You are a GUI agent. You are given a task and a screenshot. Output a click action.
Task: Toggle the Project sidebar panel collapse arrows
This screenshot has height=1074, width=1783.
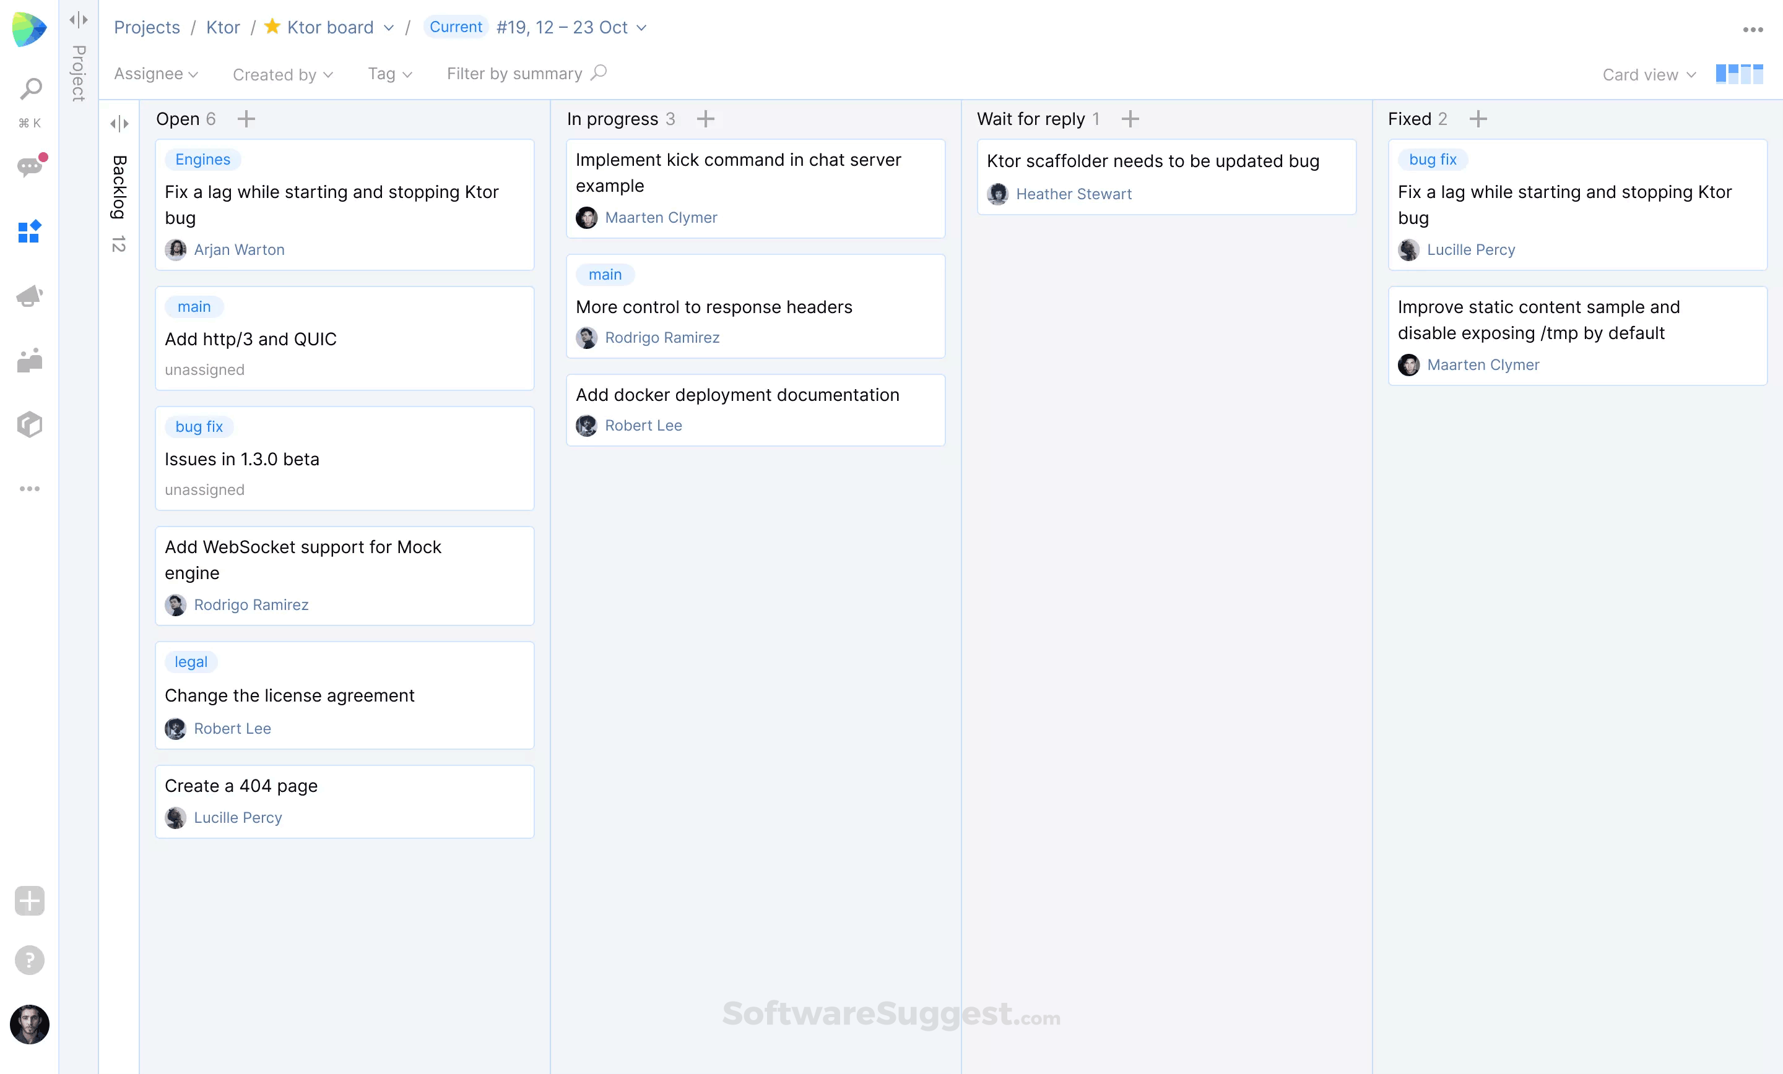click(x=78, y=20)
